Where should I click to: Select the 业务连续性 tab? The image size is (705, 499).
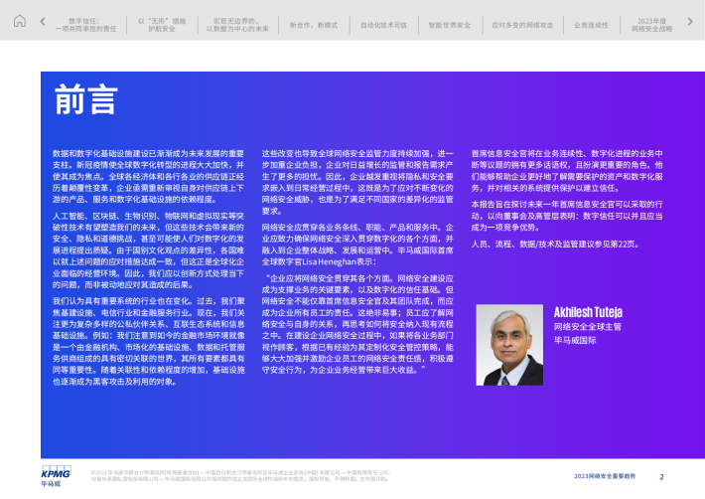pos(594,23)
